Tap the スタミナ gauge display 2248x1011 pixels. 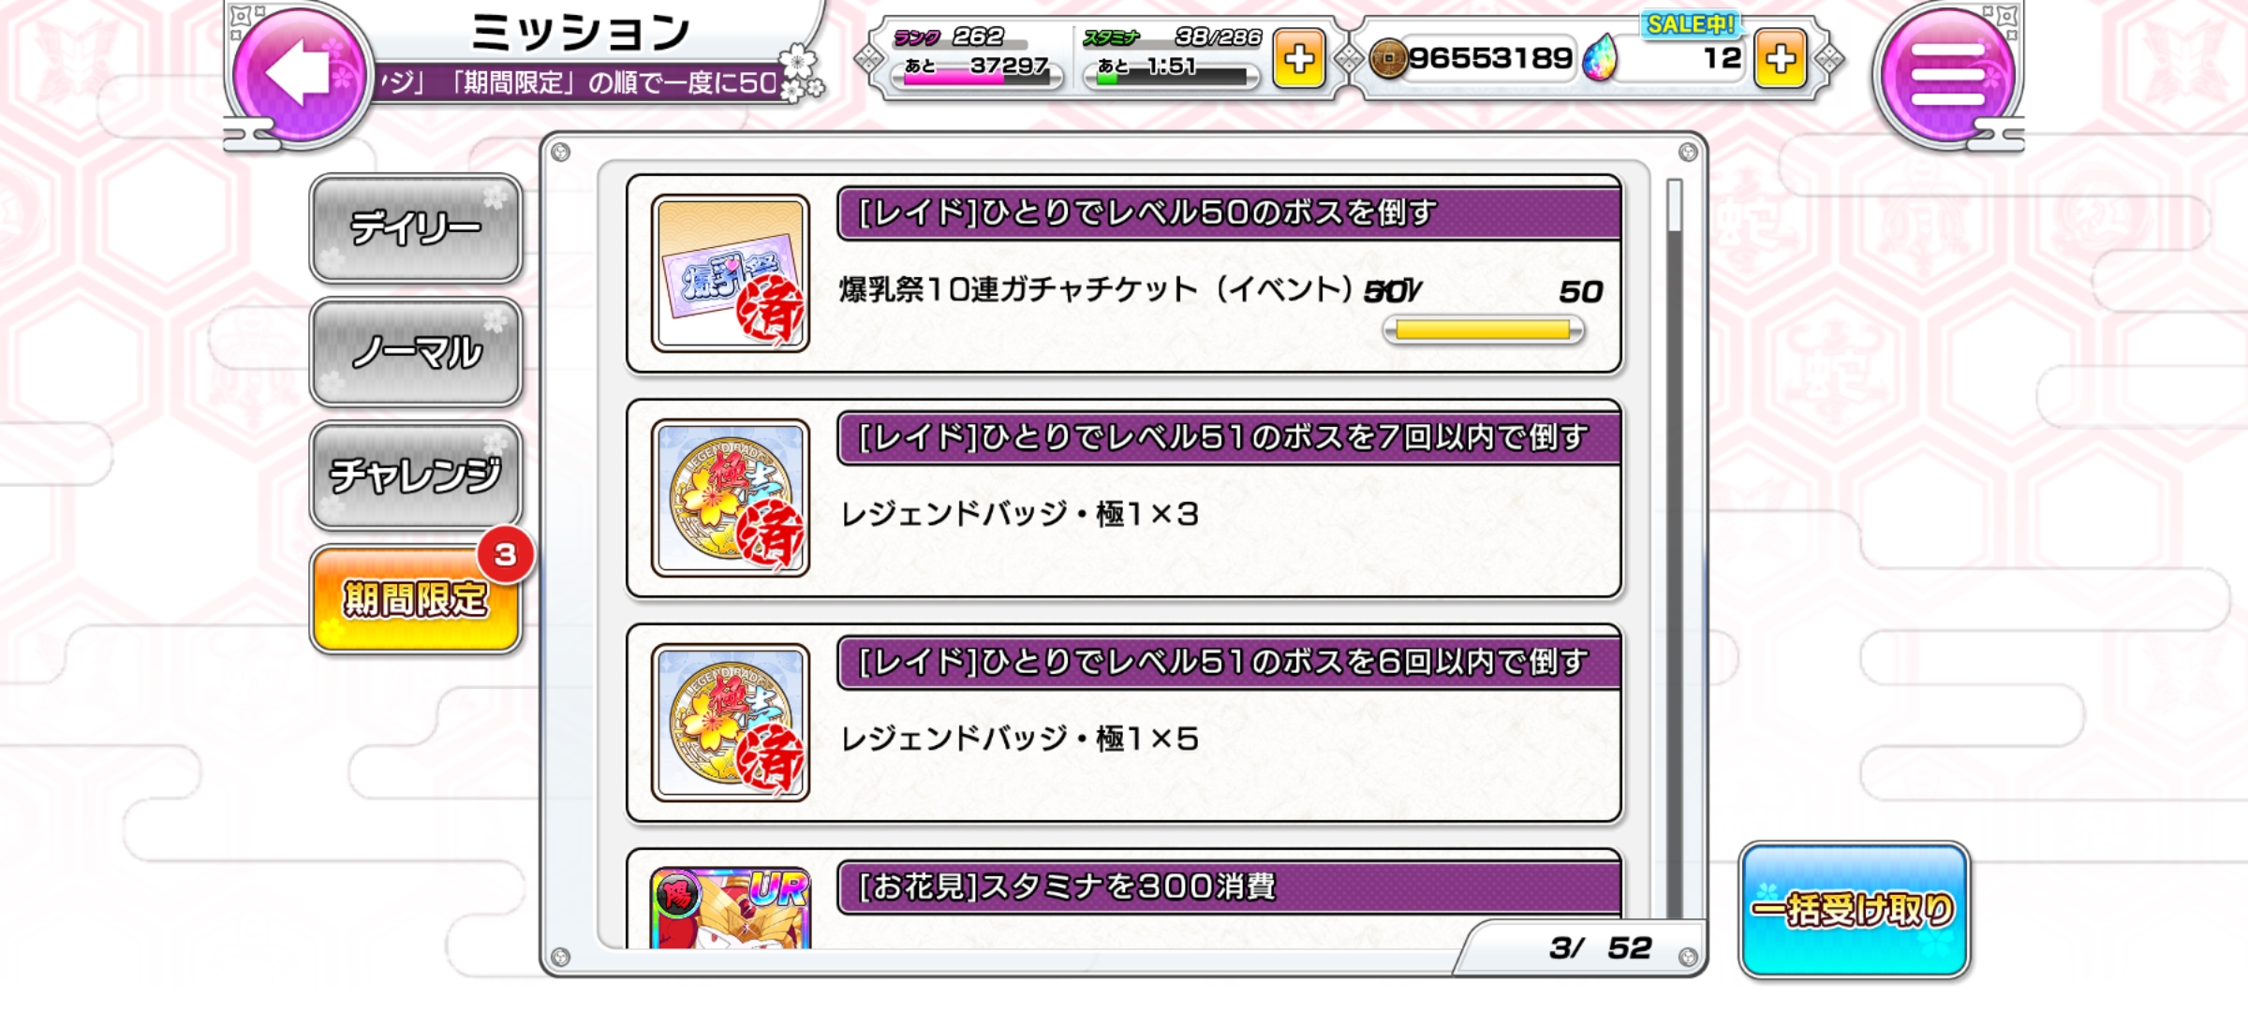click(x=1172, y=58)
